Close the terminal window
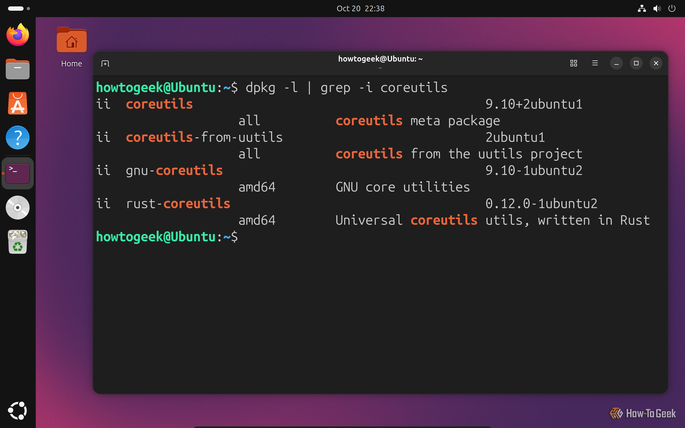Viewport: 685px width, 428px height. click(656, 63)
